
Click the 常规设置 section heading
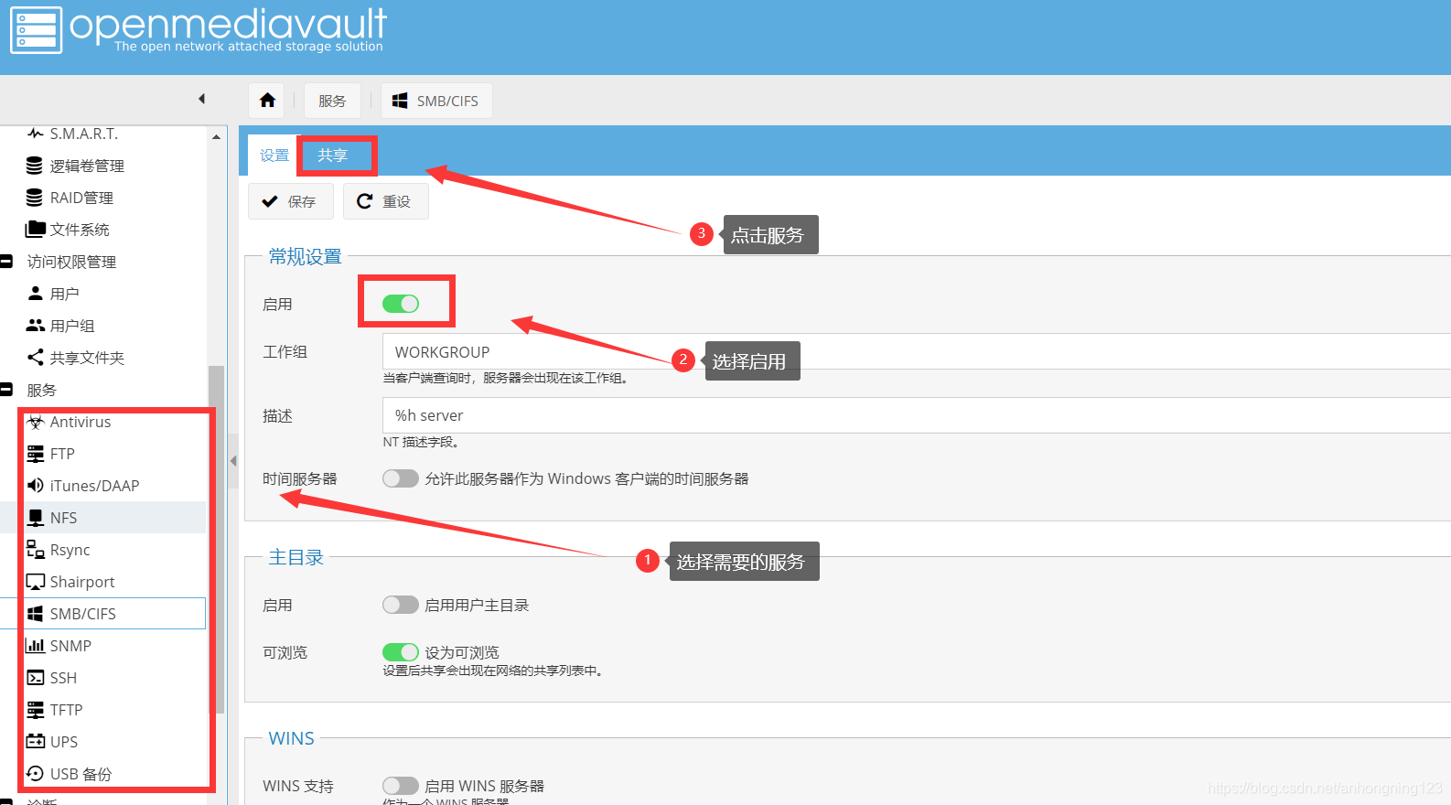305,257
